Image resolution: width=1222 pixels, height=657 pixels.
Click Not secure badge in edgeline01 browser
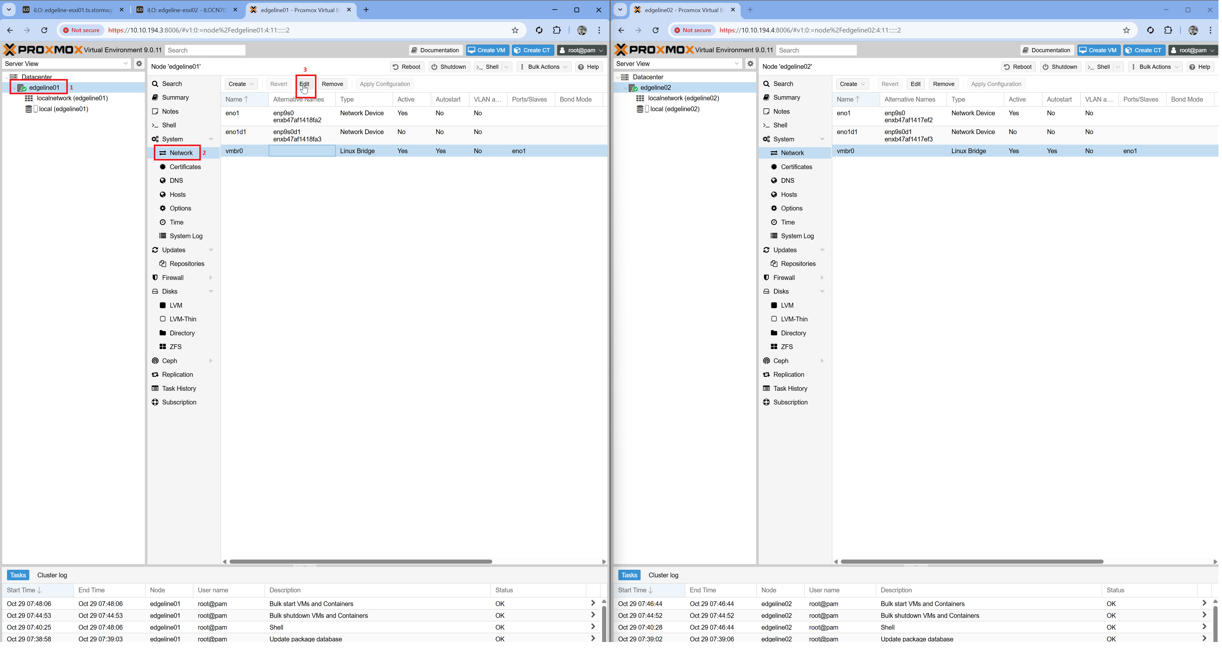[81, 30]
